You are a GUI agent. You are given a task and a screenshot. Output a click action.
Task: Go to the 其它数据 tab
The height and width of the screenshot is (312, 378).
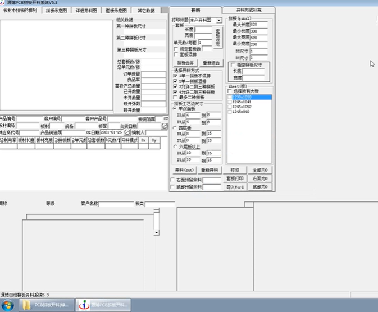pos(146,11)
